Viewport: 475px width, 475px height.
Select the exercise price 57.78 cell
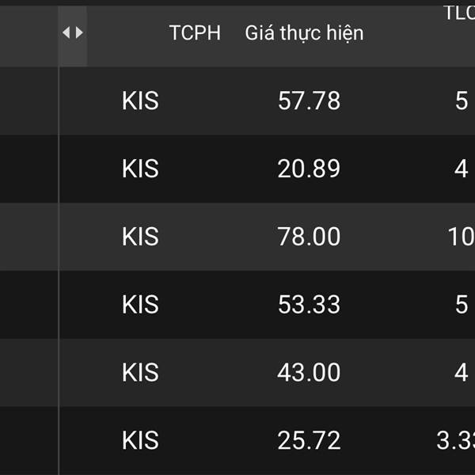point(309,101)
